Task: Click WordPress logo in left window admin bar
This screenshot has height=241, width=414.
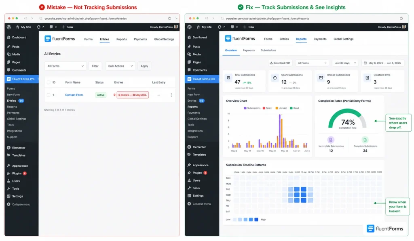Action: [9, 27]
